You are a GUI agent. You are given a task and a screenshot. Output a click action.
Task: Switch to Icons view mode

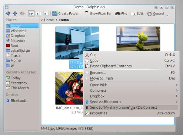[x=31, y=13]
